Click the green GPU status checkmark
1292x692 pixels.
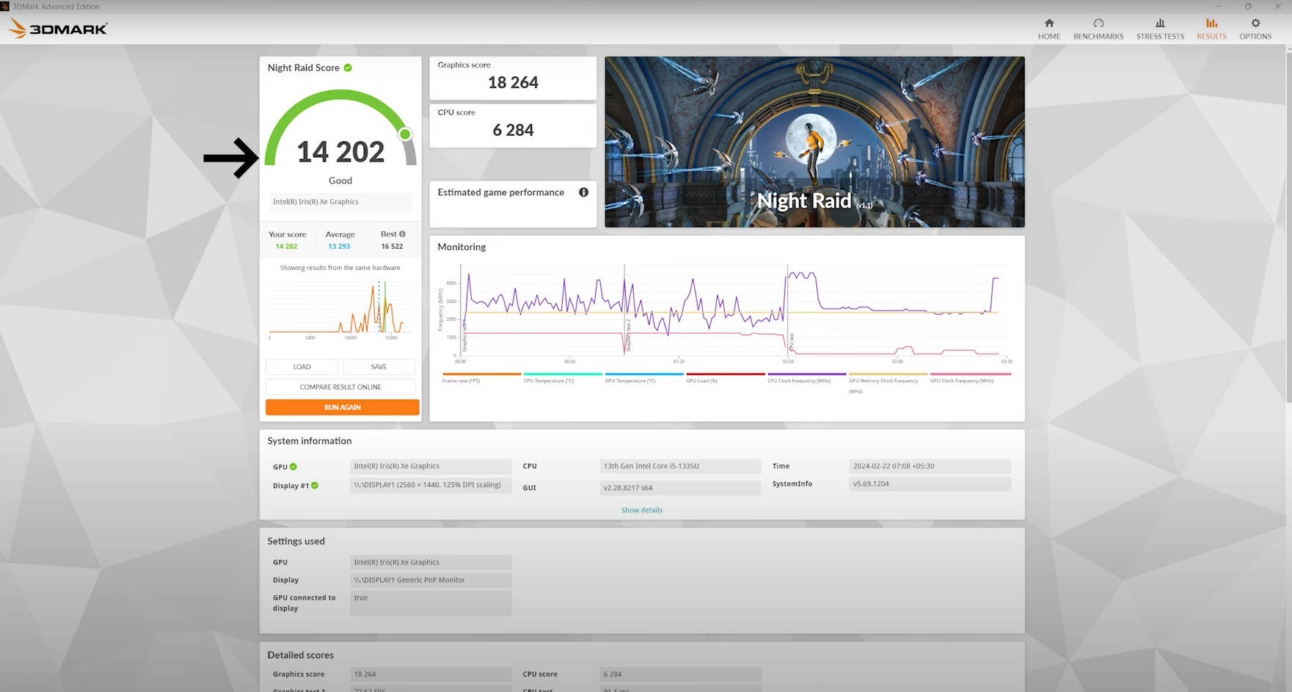[x=293, y=467]
